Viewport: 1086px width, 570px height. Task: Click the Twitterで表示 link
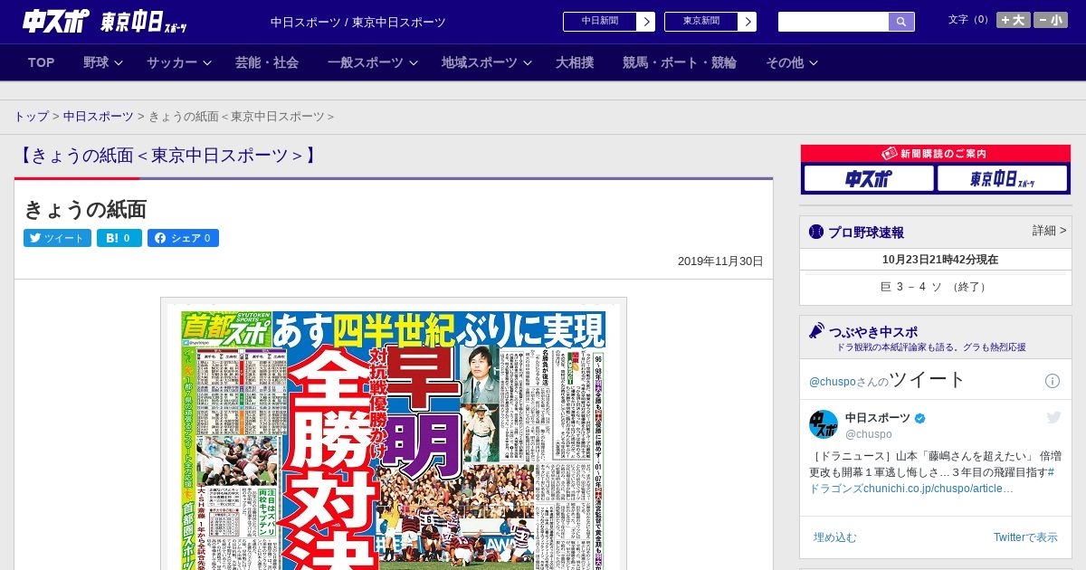(1025, 537)
